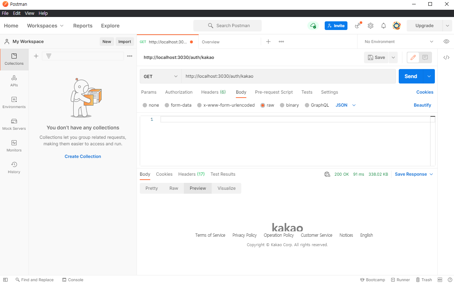
Task: Open the Help menu
Action: [x=43, y=13]
